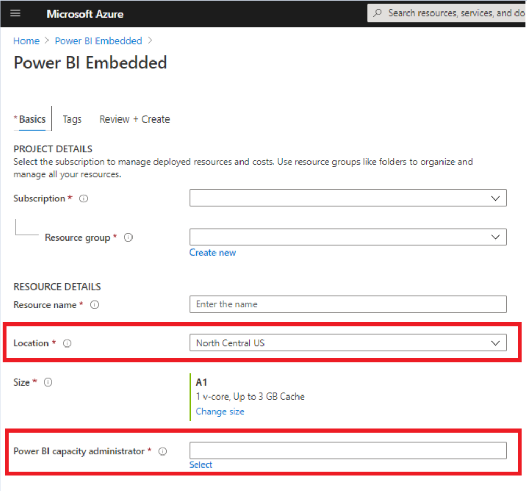Expand the Location dropdown showing North Central US
The width and height of the screenshot is (527, 491).
tap(348, 343)
